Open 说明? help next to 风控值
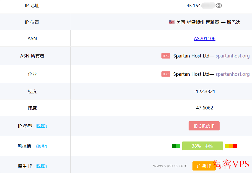The height and width of the screenshot is (173, 252). tap(41, 146)
